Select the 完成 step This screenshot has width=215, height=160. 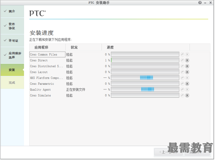[x=12, y=83]
